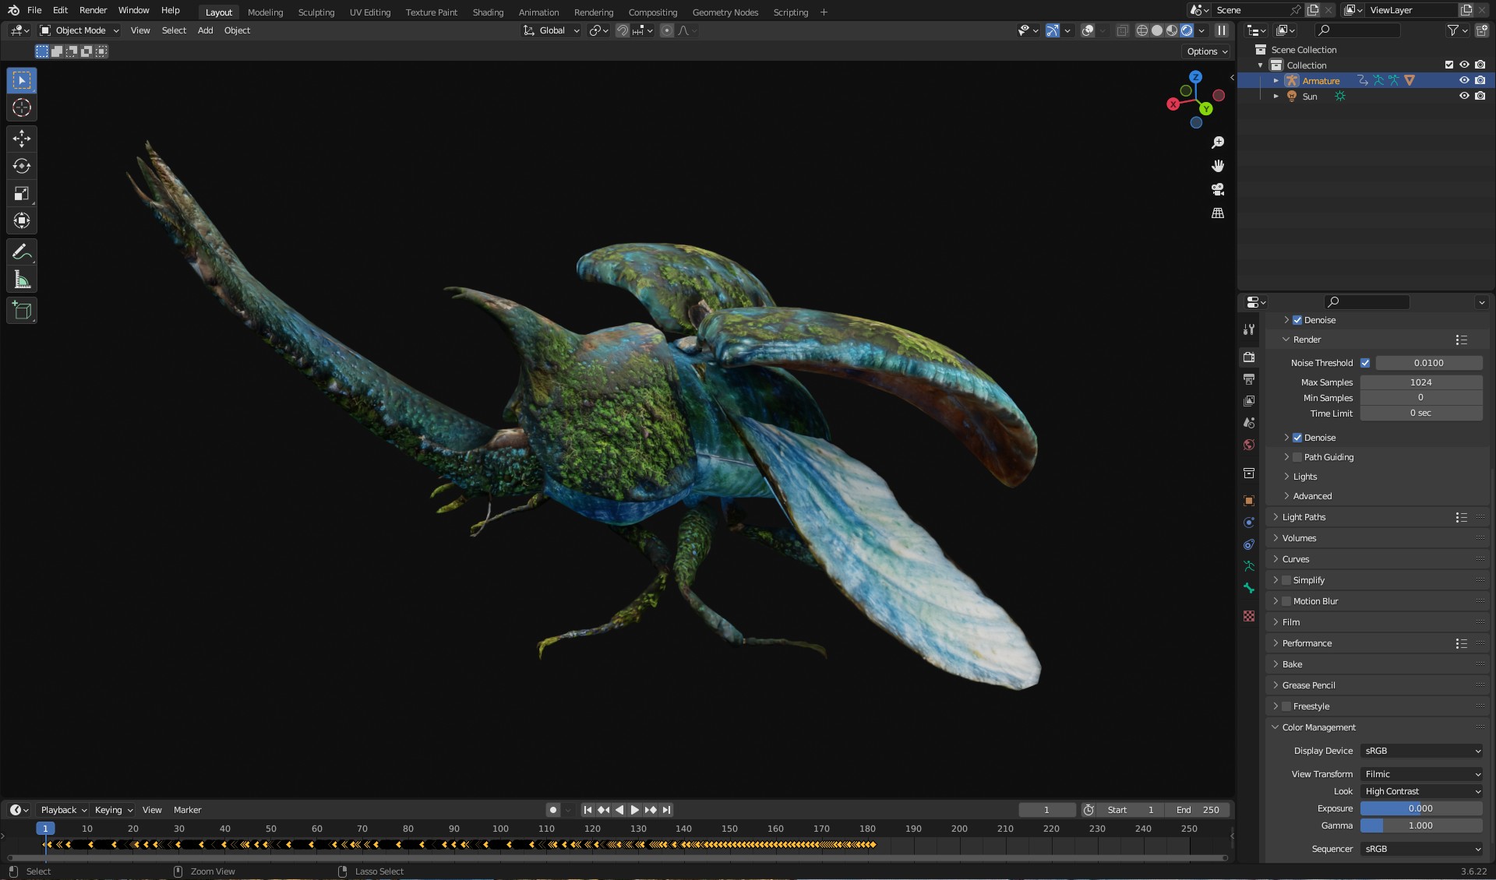Click the Max Samples value field
1496x880 pixels.
(1421, 382)
